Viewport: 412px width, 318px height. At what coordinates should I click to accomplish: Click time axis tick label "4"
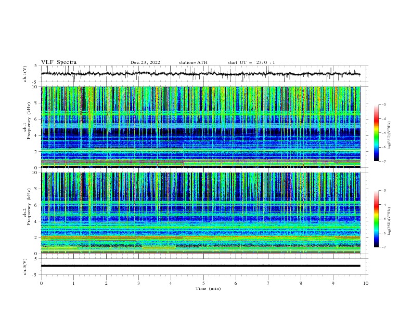point(171,283)
